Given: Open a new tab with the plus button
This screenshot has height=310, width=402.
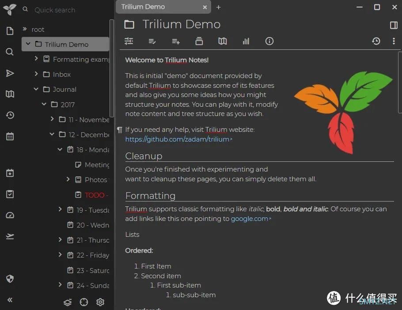Looking at the screenshot, I should point(218,7).
